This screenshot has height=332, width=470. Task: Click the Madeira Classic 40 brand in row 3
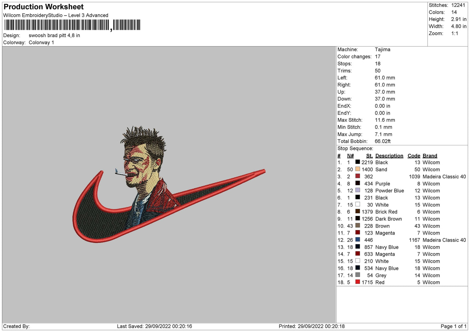pyautogui.click(x=444, y=177)
